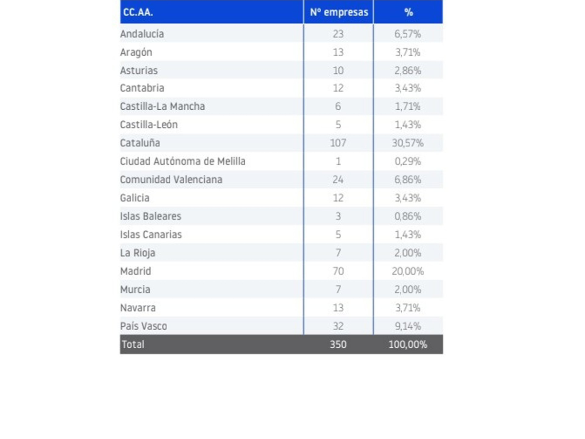Select the Ciudad Autónoma de Melilla row
Screen dimensions: 585x439
point(281,161)
